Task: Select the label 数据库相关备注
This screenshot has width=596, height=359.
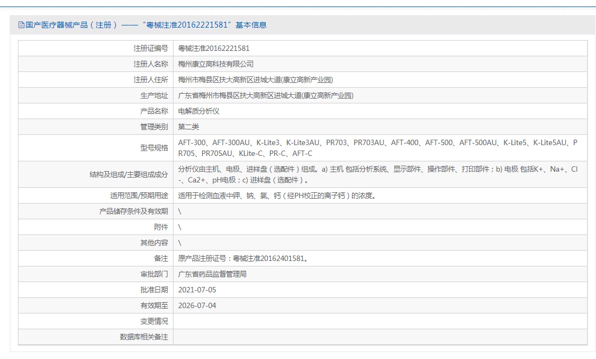Action: click(144, 337)
